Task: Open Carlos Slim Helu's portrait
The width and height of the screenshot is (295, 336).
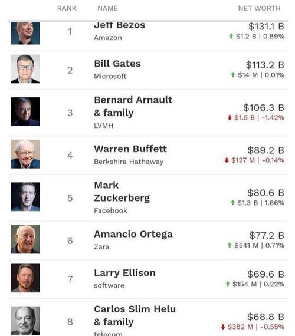Action: coord(25,321)
